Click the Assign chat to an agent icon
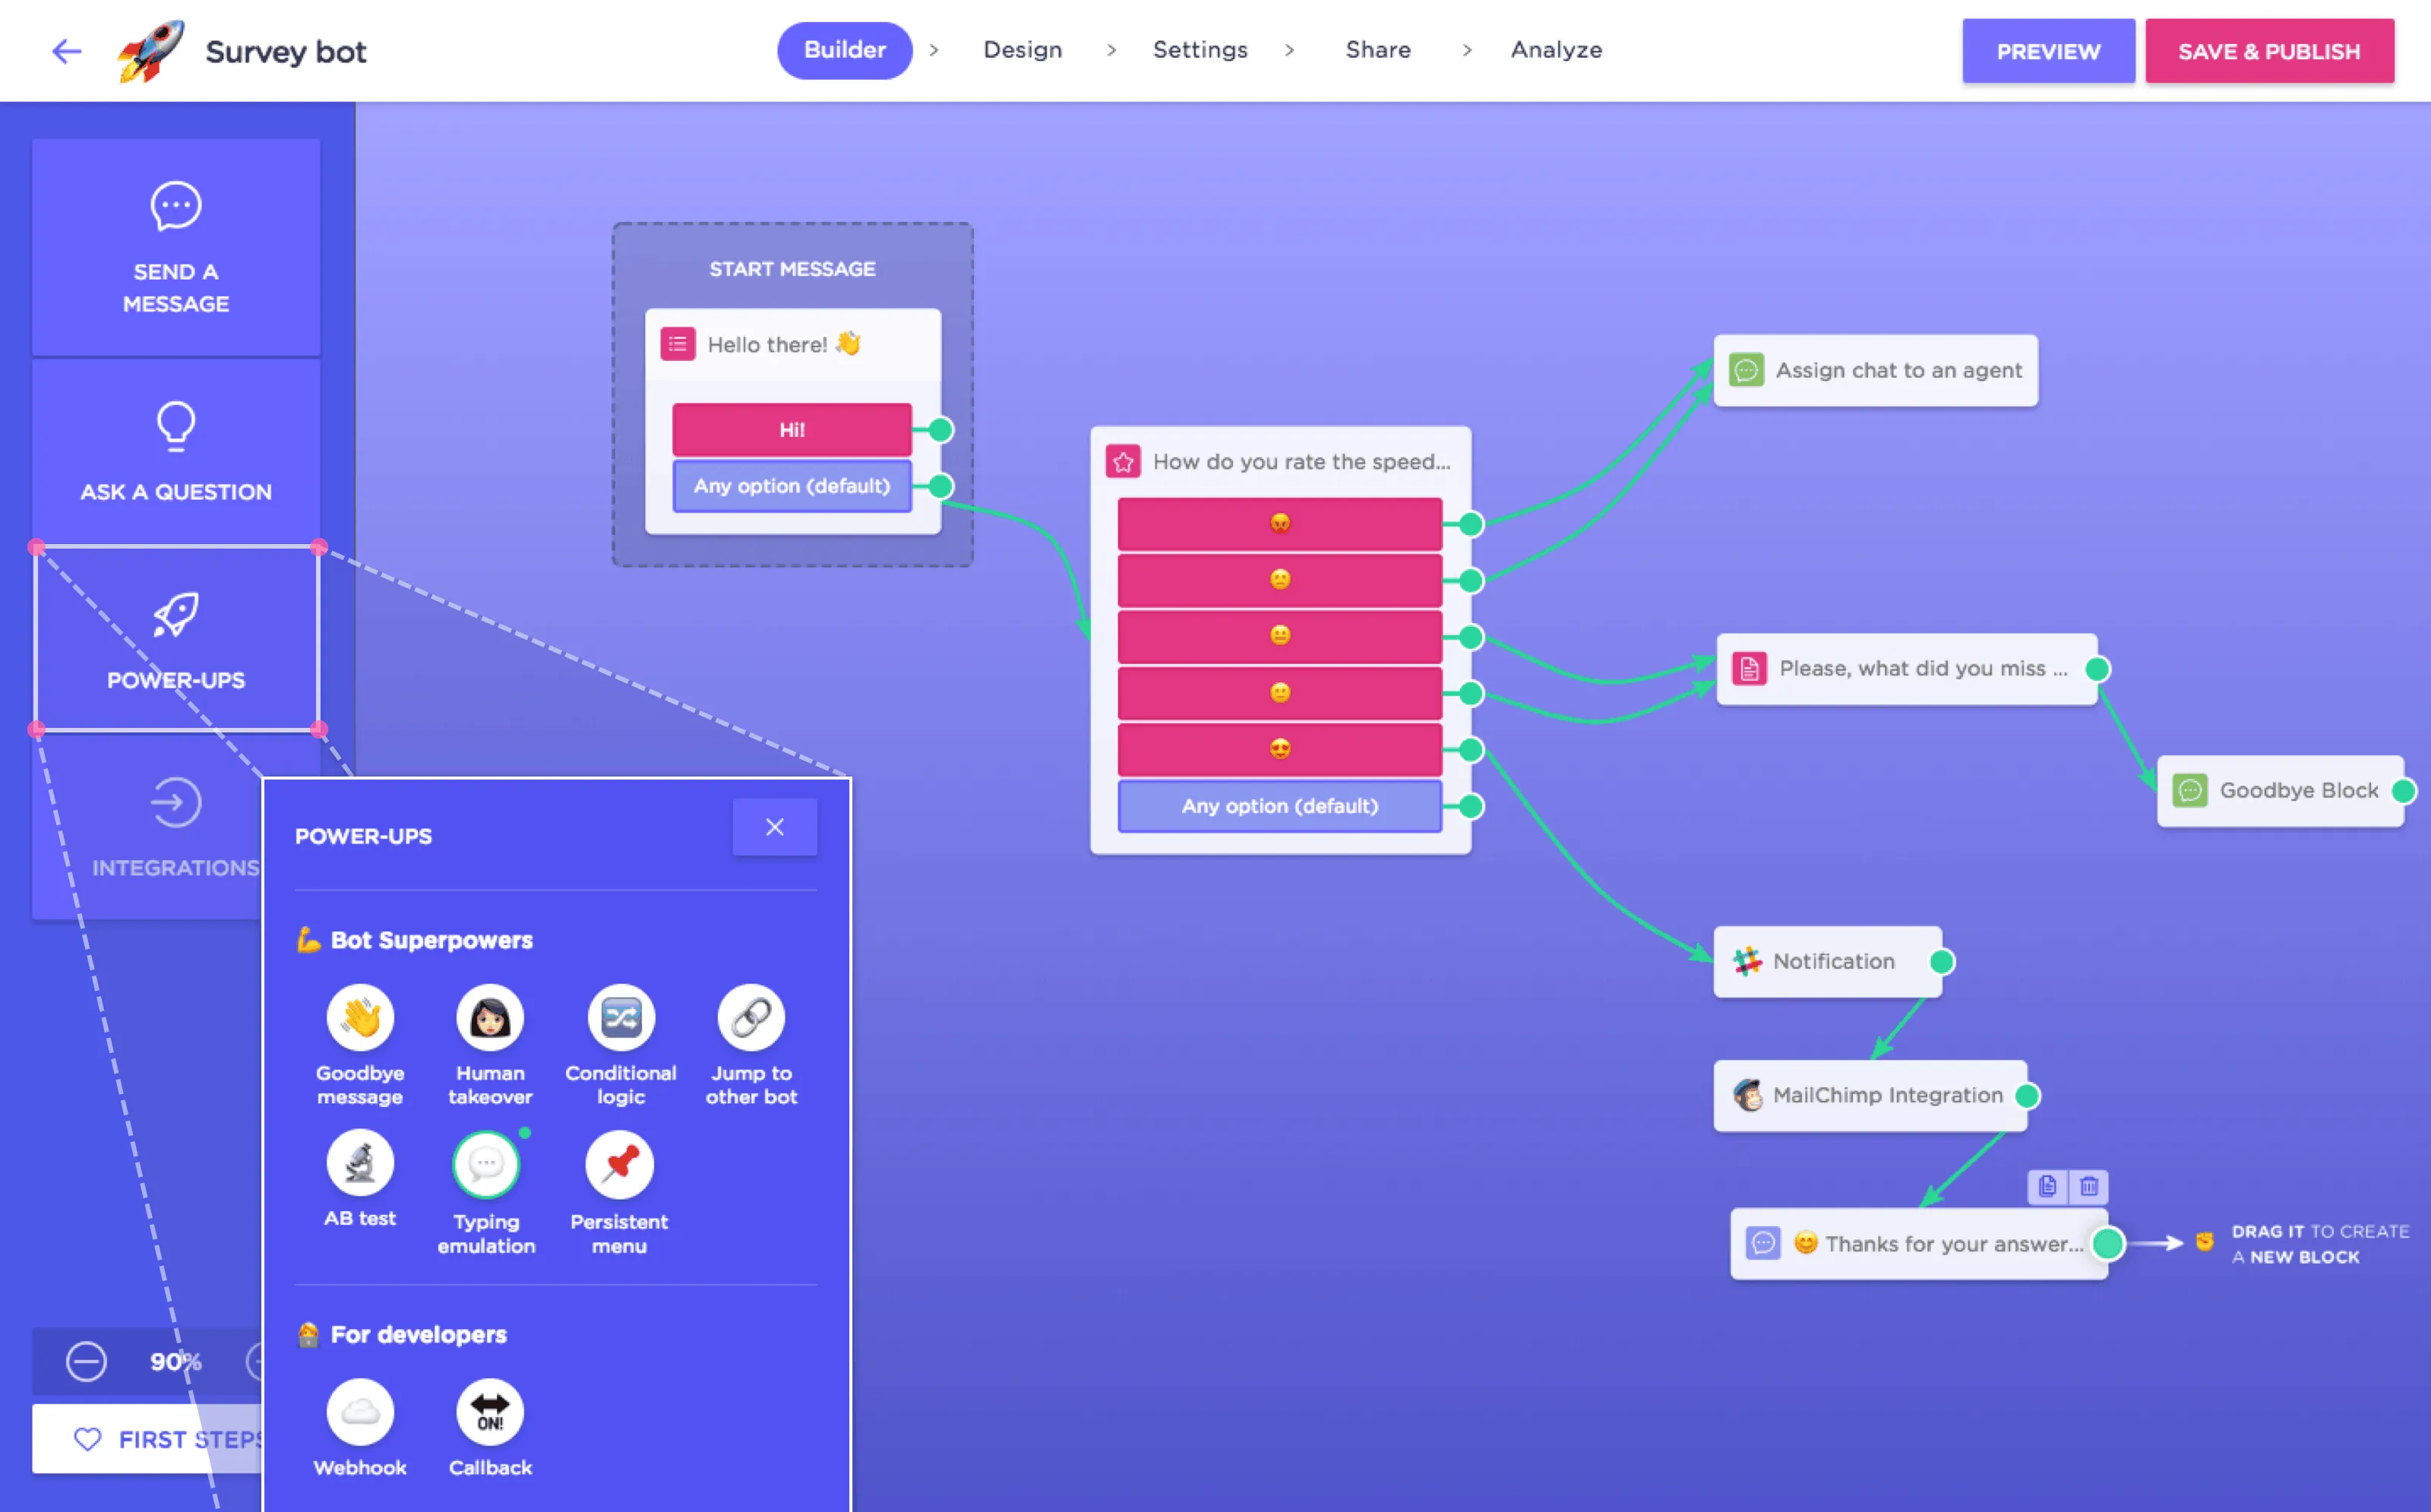Screen dimensions: 2431x1512 click(x=1747, y=370)
